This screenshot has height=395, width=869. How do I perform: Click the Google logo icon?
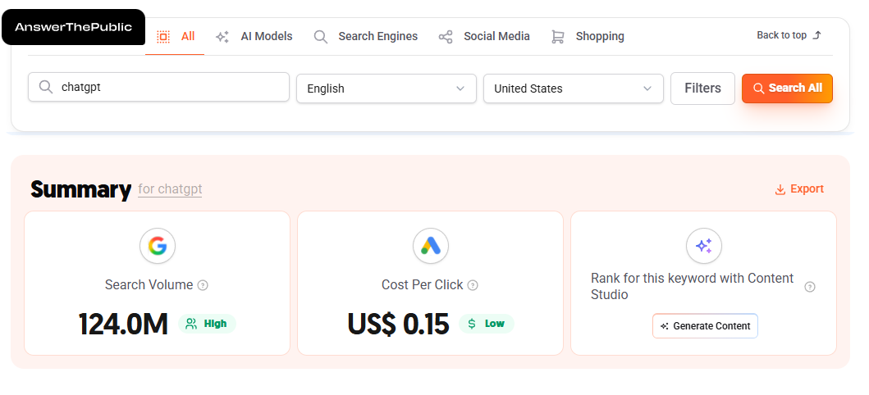coord(158,246)
